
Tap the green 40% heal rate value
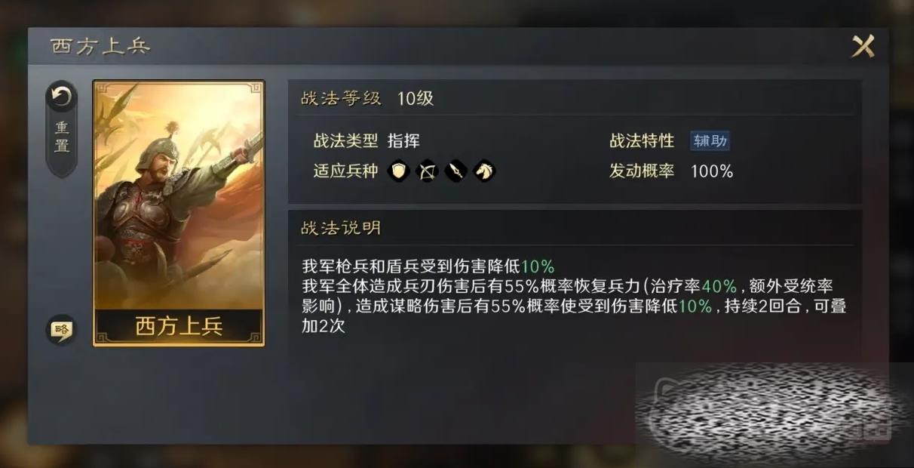pos(719,286)
